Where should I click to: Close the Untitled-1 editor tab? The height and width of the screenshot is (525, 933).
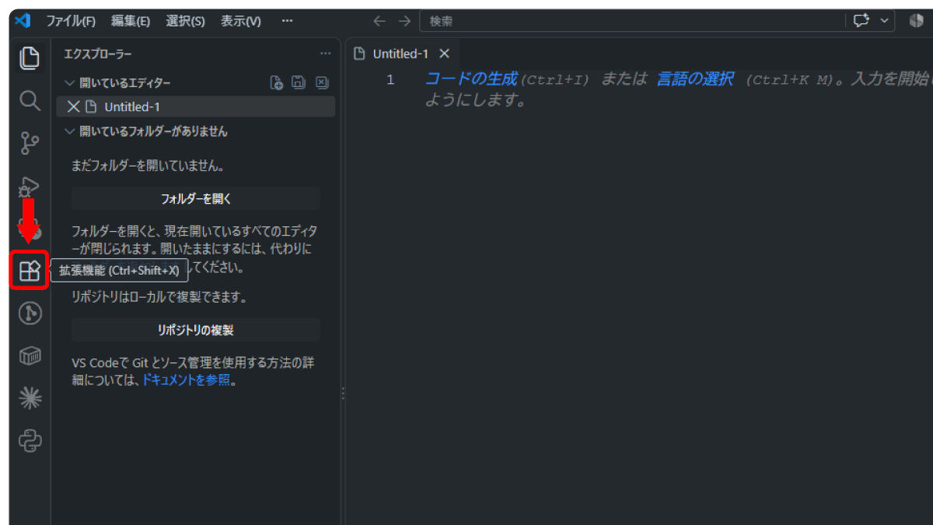click(x=445, y=54)
